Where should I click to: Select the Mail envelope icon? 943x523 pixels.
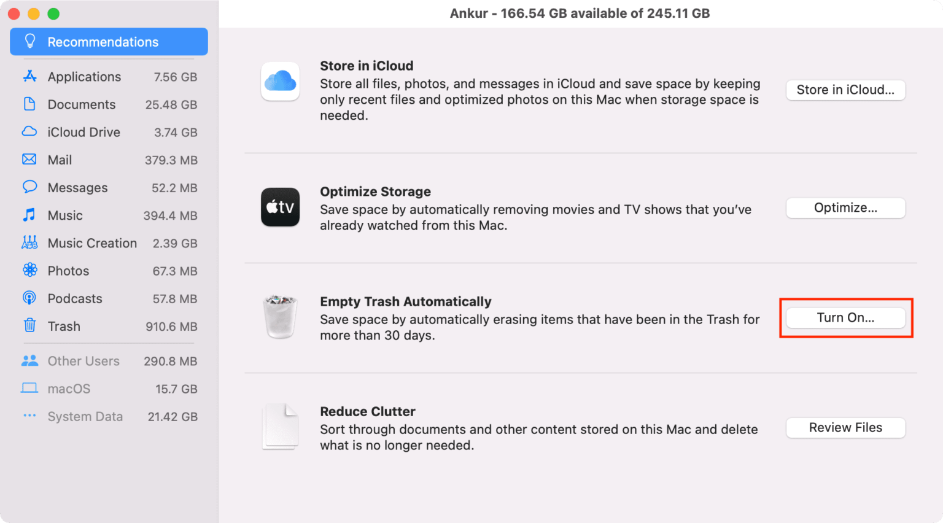coord(29,160)
